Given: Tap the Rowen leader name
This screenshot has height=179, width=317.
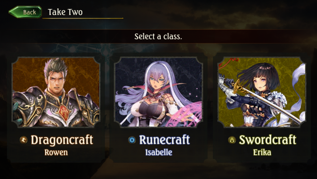Looking at the screenshot, I should tap(56, 152).
